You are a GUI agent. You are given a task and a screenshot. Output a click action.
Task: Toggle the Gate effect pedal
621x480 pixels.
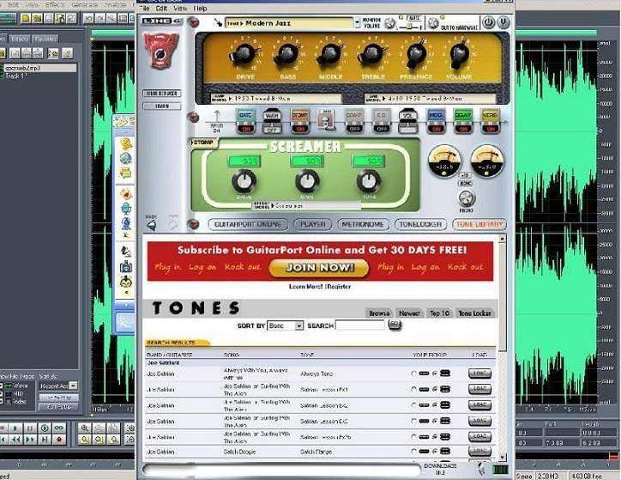click(x=245, y=121)
